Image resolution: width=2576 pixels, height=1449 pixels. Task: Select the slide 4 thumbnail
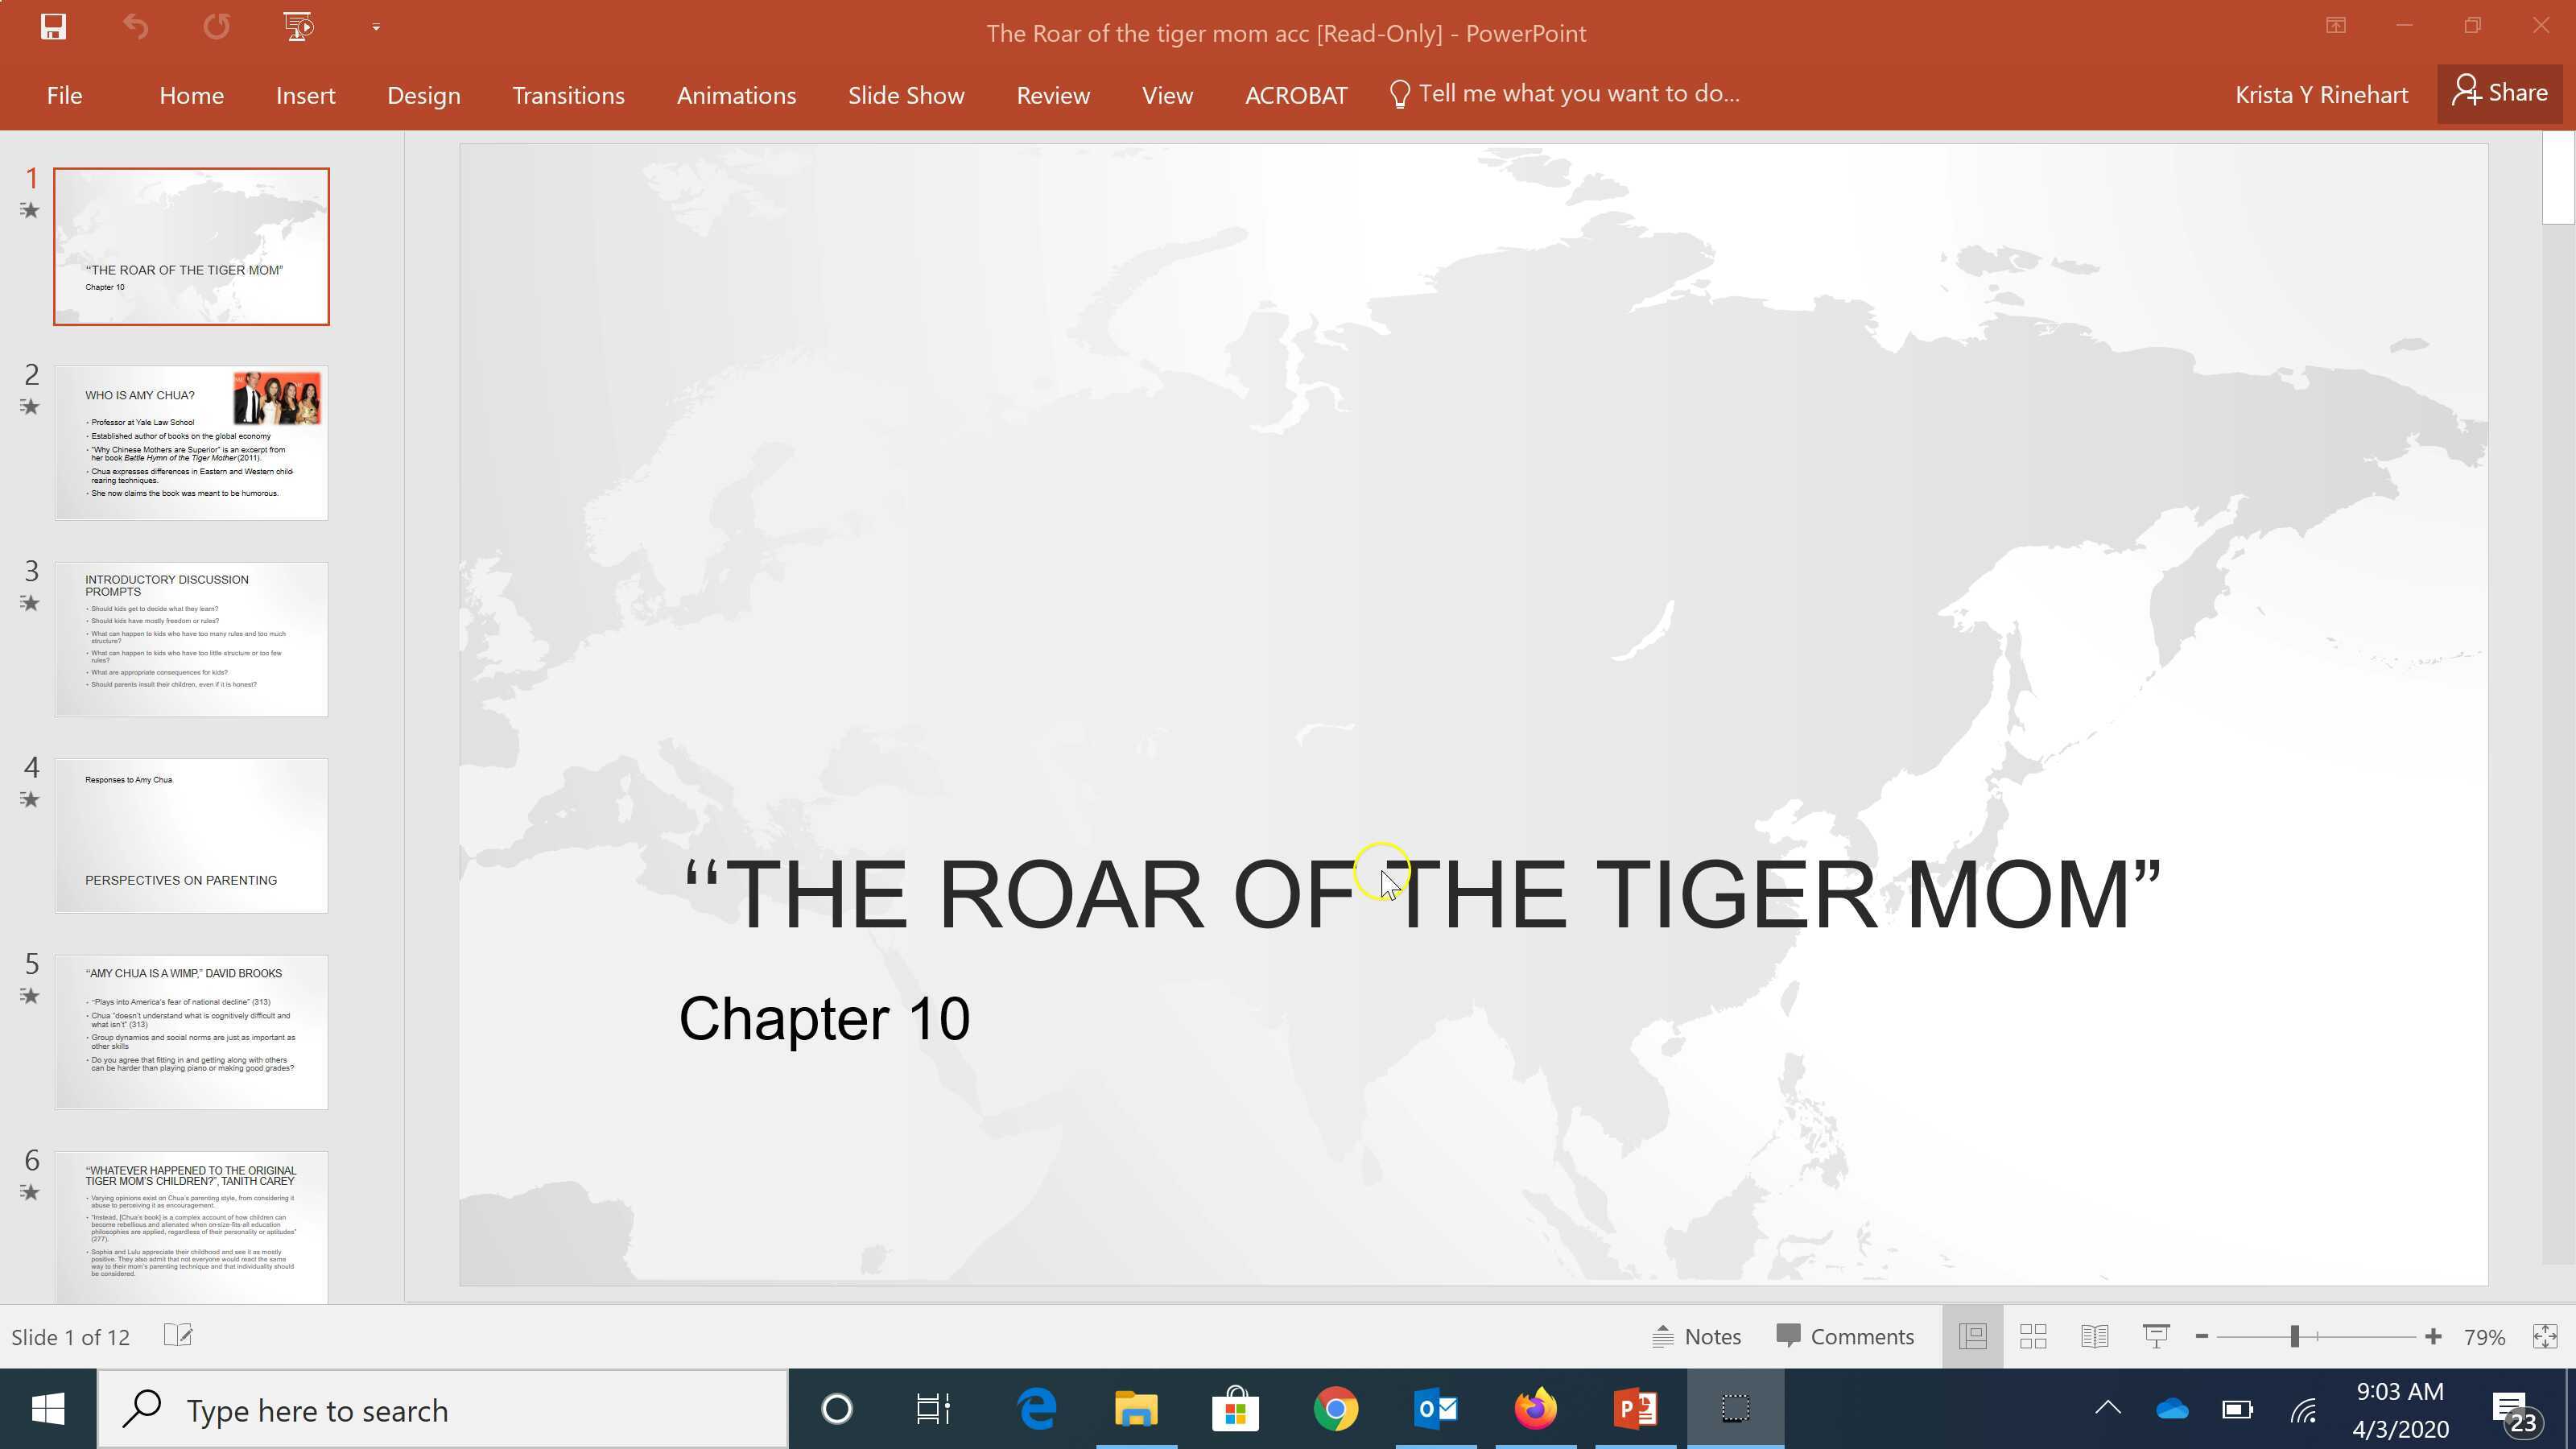pyautogui.click(x=191, y=836)
